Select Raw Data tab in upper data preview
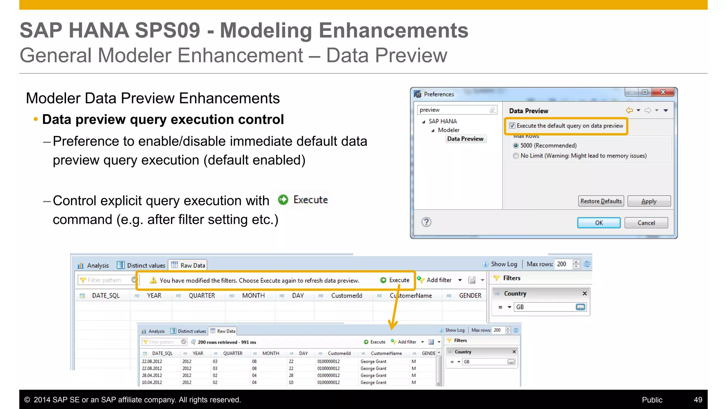 point(188,265)
